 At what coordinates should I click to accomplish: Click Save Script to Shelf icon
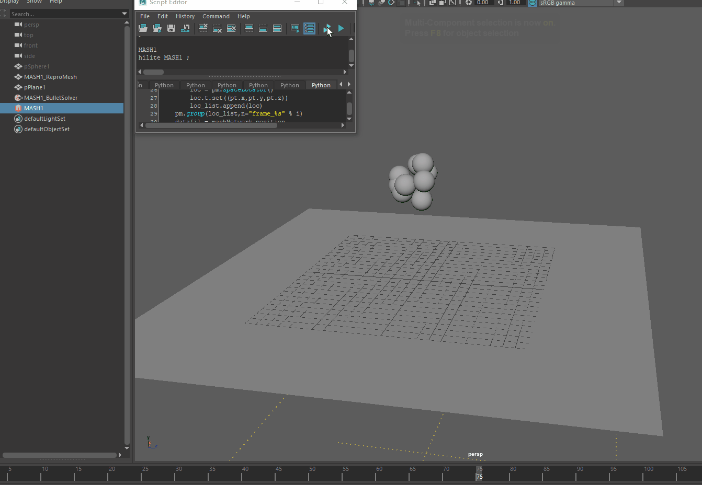(x=185, y=28)
